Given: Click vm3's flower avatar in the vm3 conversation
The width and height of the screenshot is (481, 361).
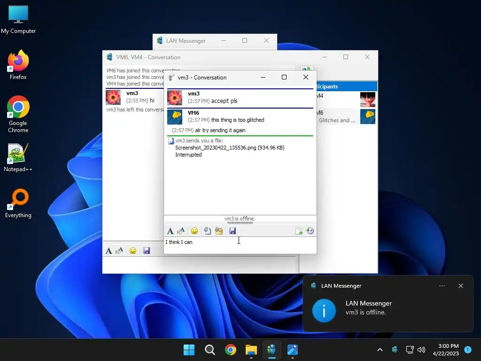Looking at the screenshot, I should [x=175, y=98].
